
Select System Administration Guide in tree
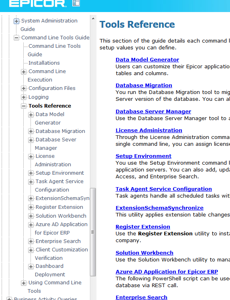coord(49,25)
